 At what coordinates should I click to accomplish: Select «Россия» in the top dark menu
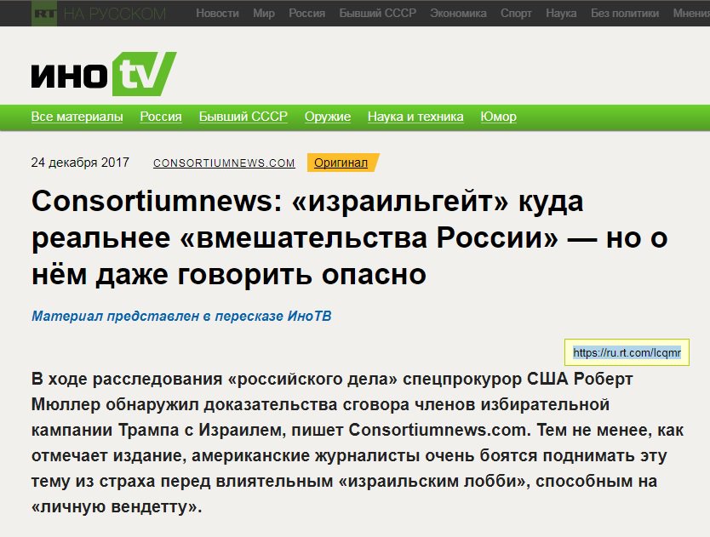point(306,13)
